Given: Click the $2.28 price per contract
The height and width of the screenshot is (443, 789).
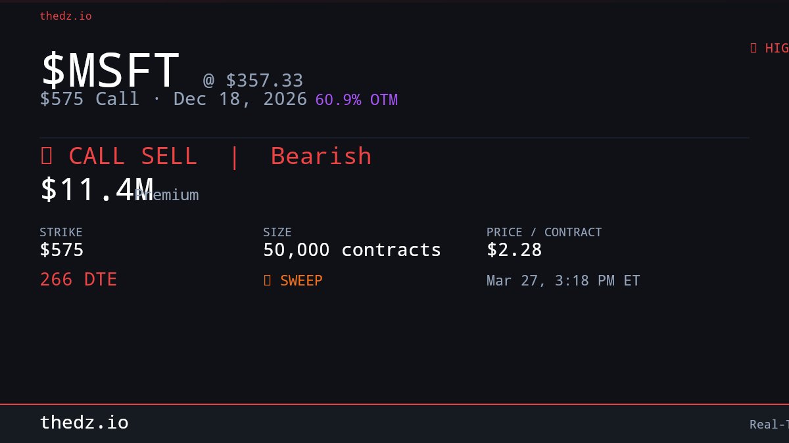Looking at the screenshot, I should pos(514,250).
